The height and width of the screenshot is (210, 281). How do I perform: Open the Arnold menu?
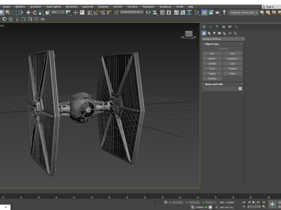click(x=180, y=7)
